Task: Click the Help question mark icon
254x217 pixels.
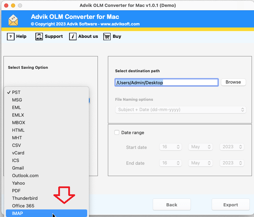Action: point(11,36)
